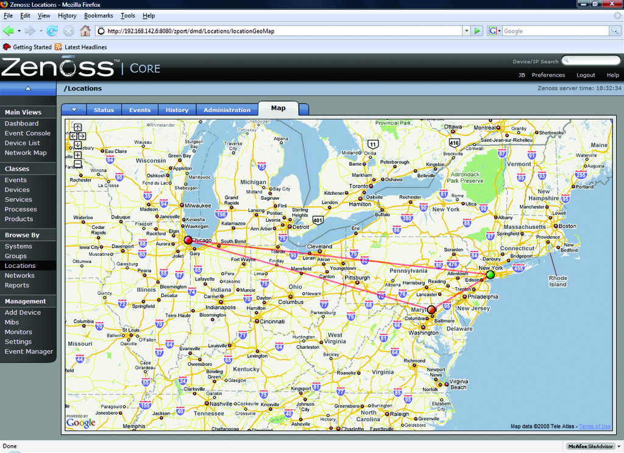Viewport: 624px width, 453px height.
Task: Click the Firefox Home button
Action: point(85,30)
